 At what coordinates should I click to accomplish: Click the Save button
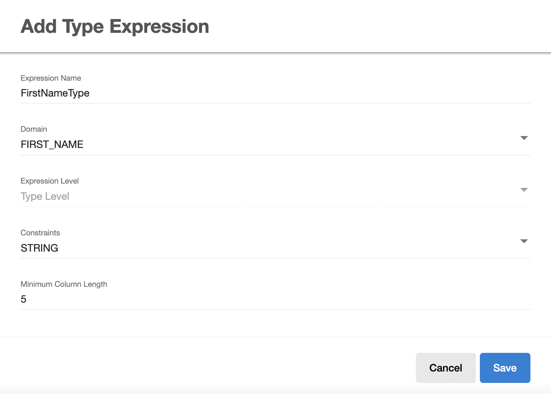point(505,368)
